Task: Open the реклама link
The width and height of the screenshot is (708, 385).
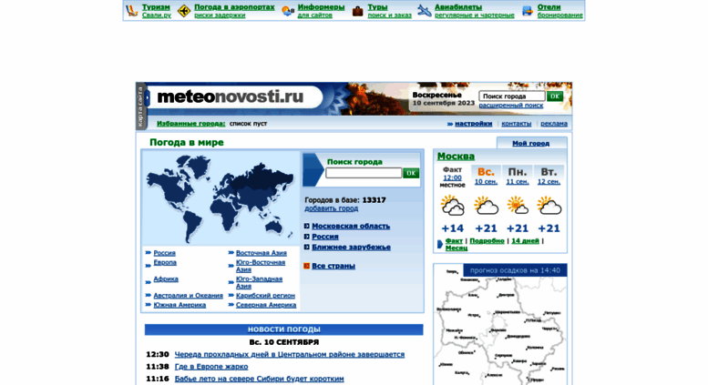Action: pos(554,124)
